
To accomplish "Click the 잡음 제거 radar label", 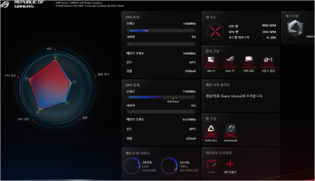I will point(103,74).
